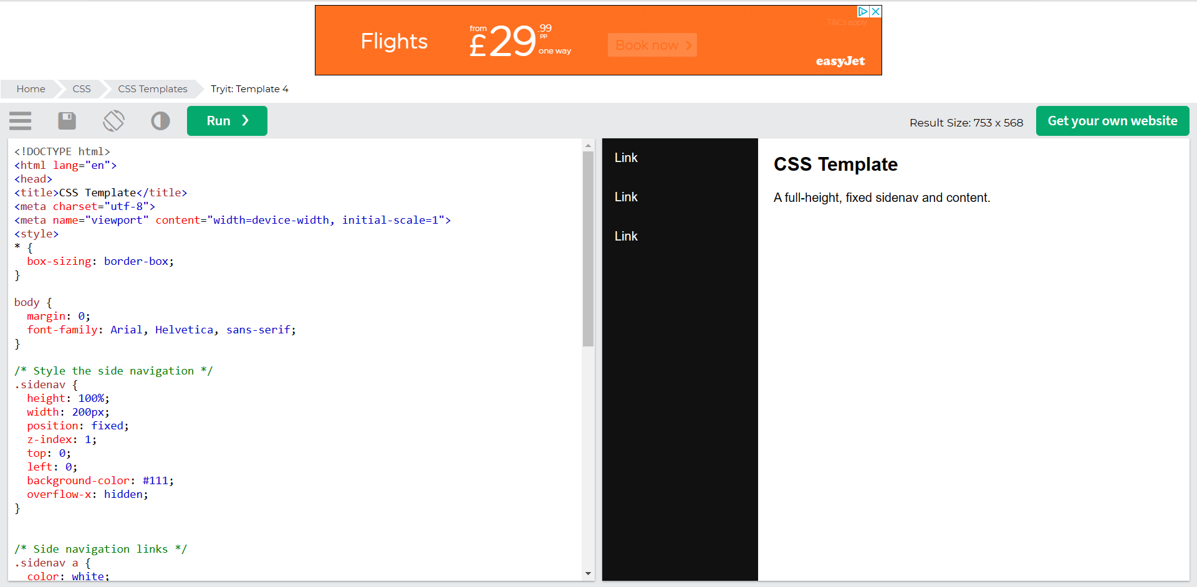Viewport: 1197px width, 587px height.
Task: Click the code editor vertical scrollbar thumb
Action: click(x=588, y=249)
